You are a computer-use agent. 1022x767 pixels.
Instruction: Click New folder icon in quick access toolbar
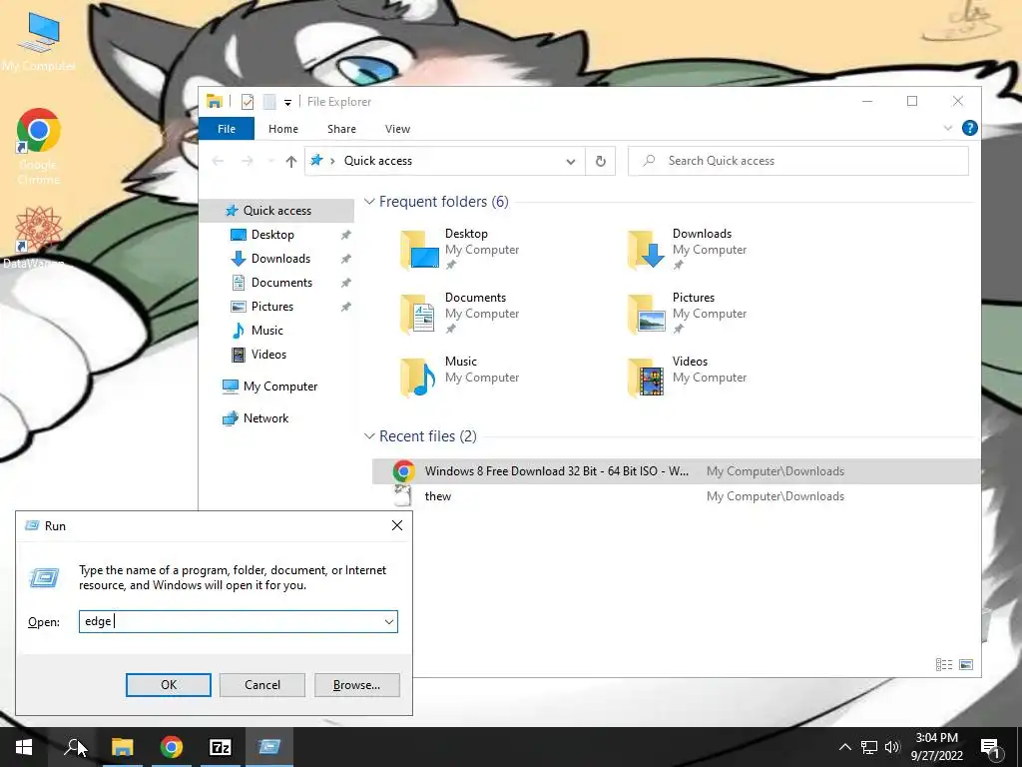point(269,102)
